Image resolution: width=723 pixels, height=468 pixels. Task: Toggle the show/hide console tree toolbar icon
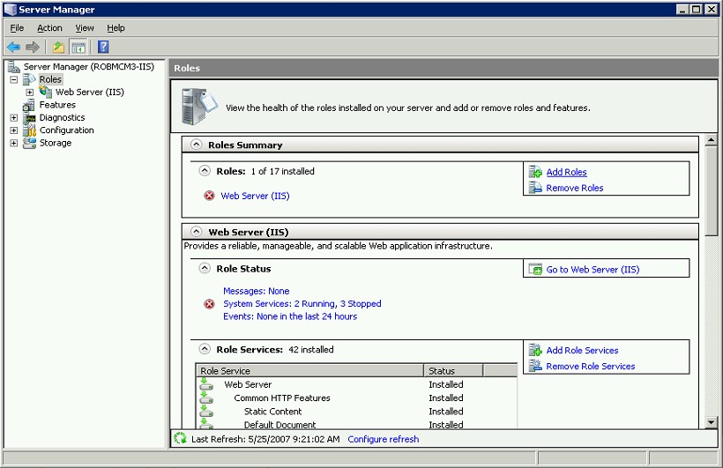(x=78, y=47)
